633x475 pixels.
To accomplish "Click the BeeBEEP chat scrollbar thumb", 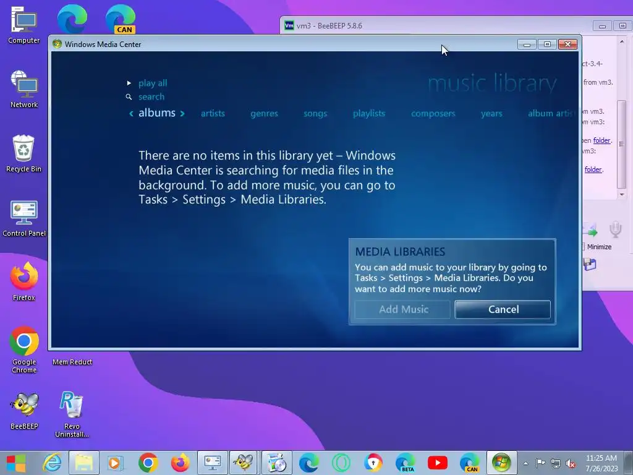I will (x=621, y=143).
